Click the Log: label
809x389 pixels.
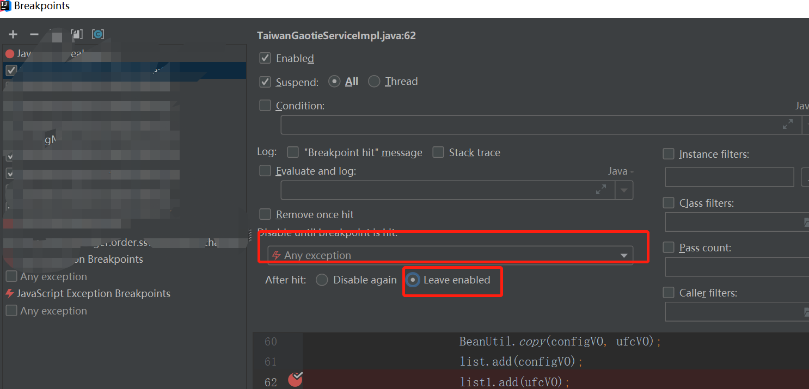(x=267, y=152)
